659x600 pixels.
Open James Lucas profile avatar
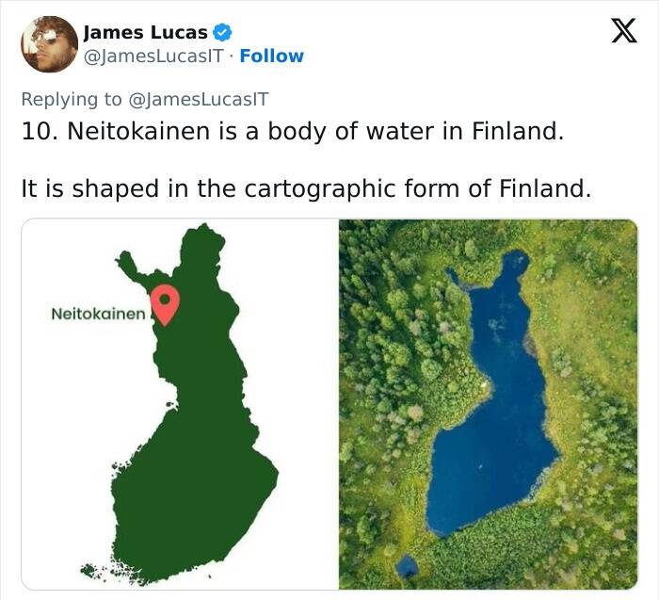point(49,43)
